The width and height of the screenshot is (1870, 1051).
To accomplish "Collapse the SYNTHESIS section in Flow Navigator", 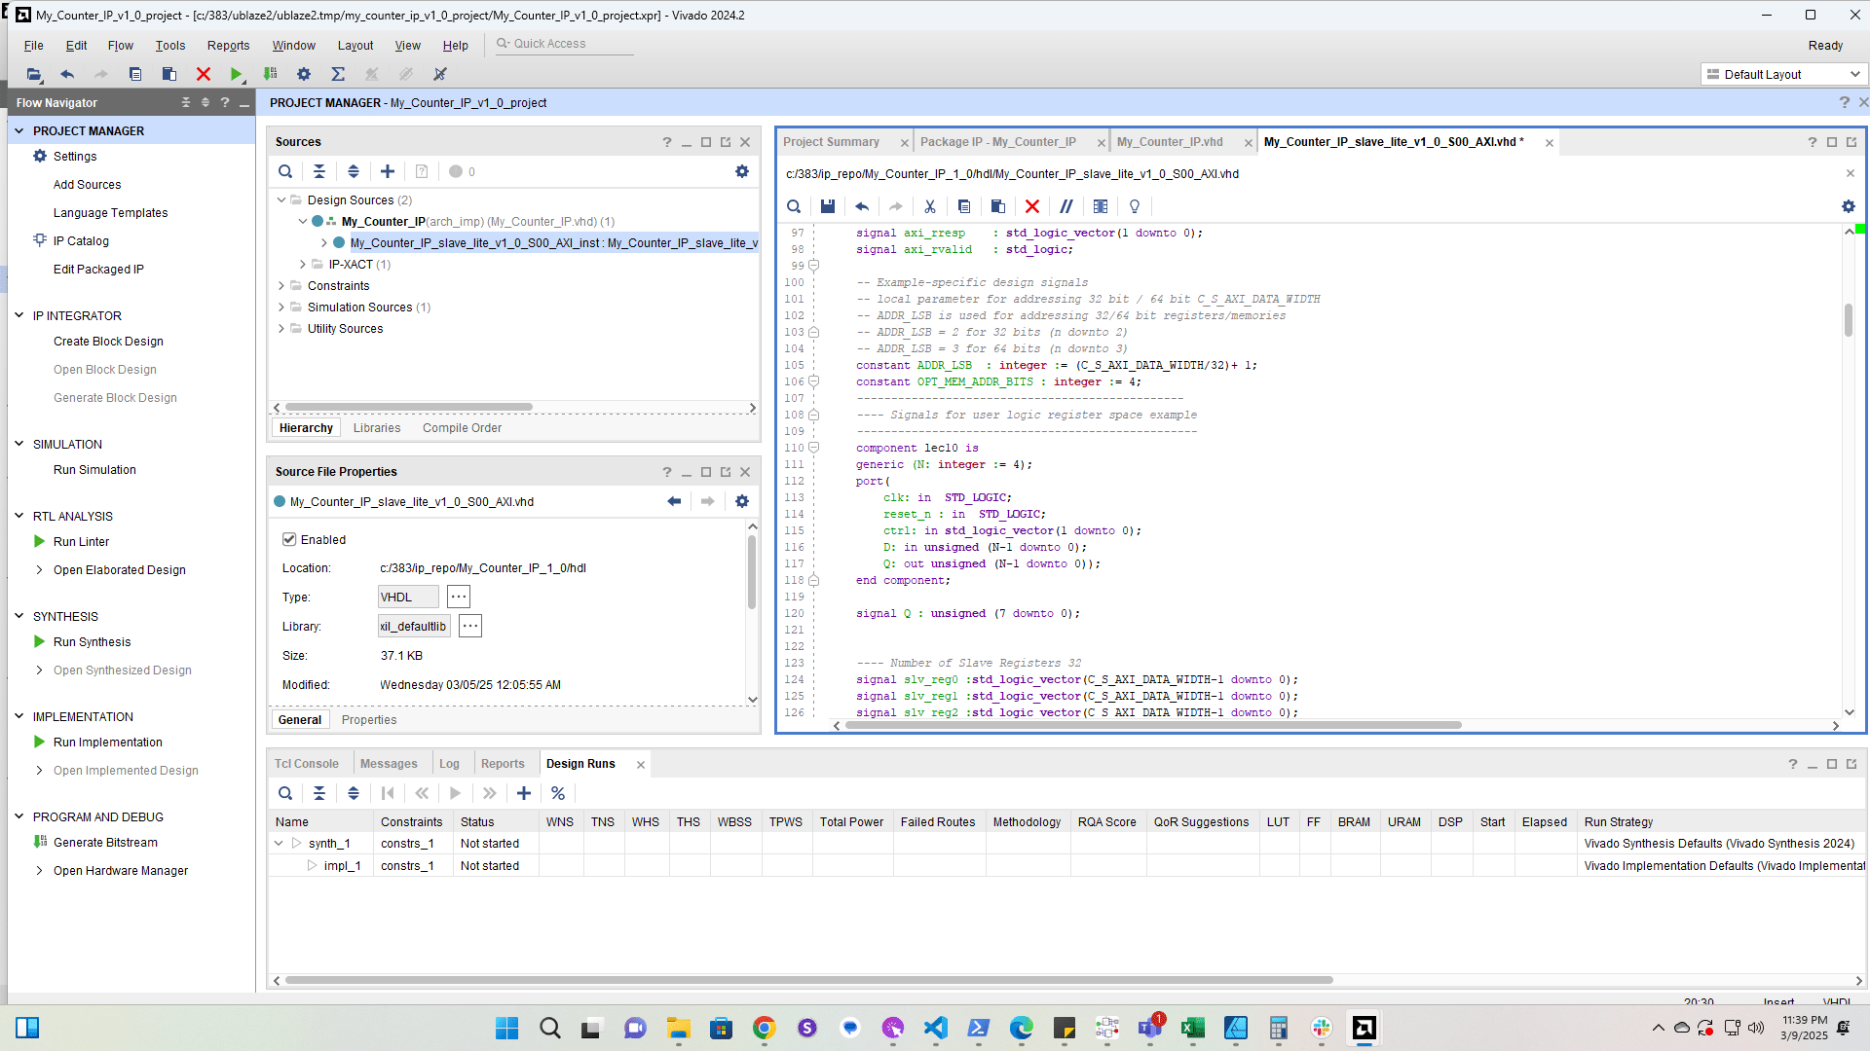I will 19,616.
